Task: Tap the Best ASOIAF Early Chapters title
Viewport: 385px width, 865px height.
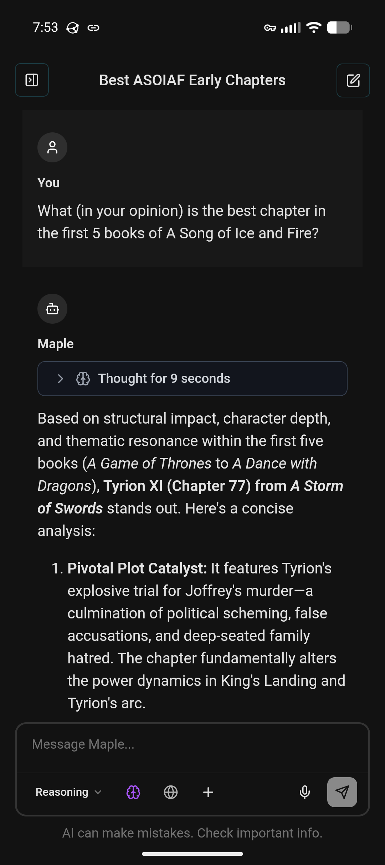Action: click(192, 80)
